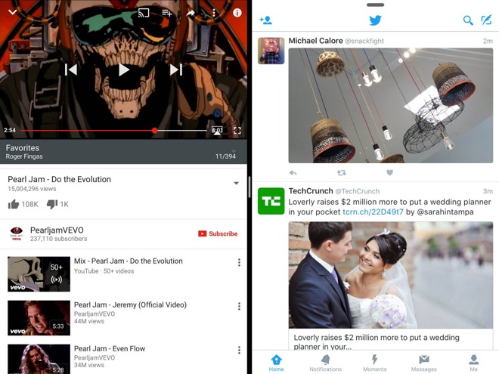Click the video progress scrubber

click(x=155, y=131)
